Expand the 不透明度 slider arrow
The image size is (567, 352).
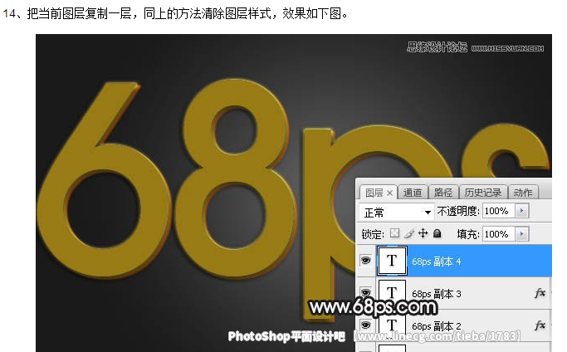[x=522, y=211]
